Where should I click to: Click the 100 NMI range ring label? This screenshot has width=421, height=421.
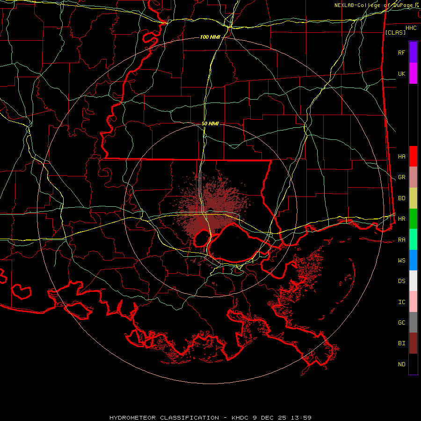tap(210, 37)
